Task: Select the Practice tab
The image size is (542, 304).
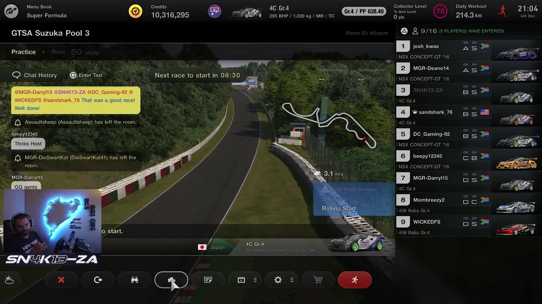Action: point(24,52)
